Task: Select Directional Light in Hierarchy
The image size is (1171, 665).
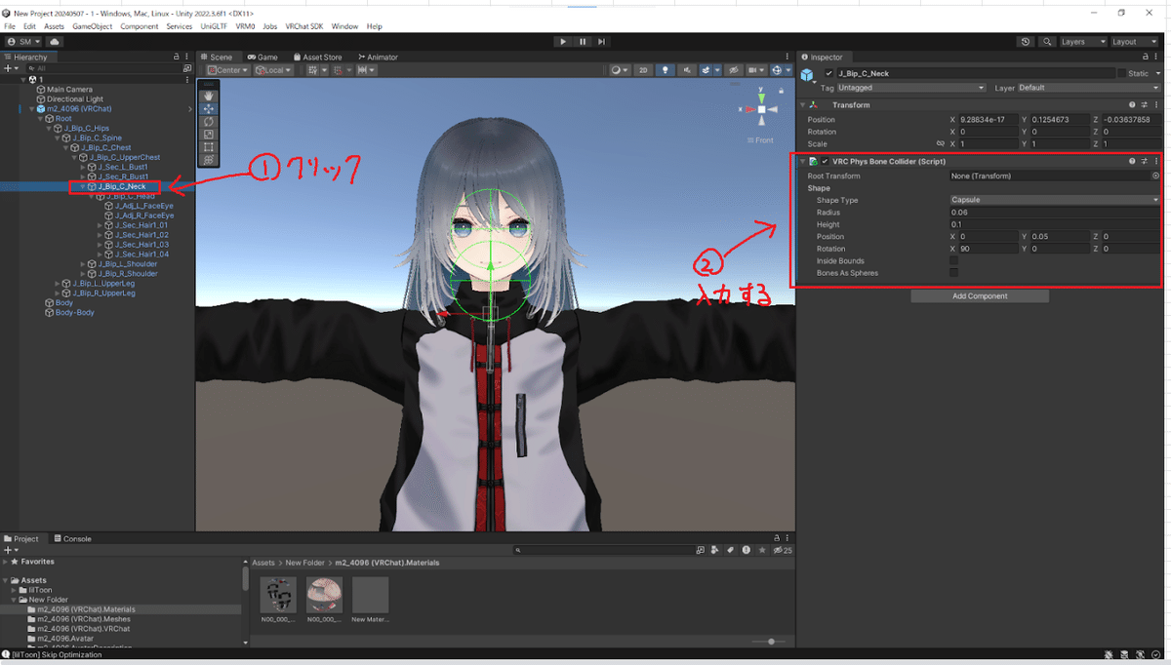Action: click(74, 99)
